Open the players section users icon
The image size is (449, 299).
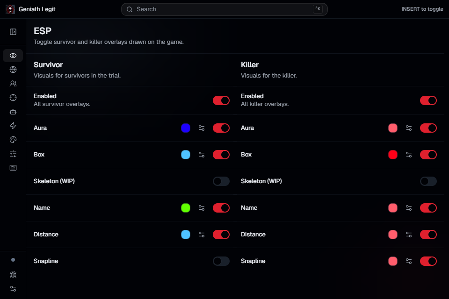tap(13, 84)
